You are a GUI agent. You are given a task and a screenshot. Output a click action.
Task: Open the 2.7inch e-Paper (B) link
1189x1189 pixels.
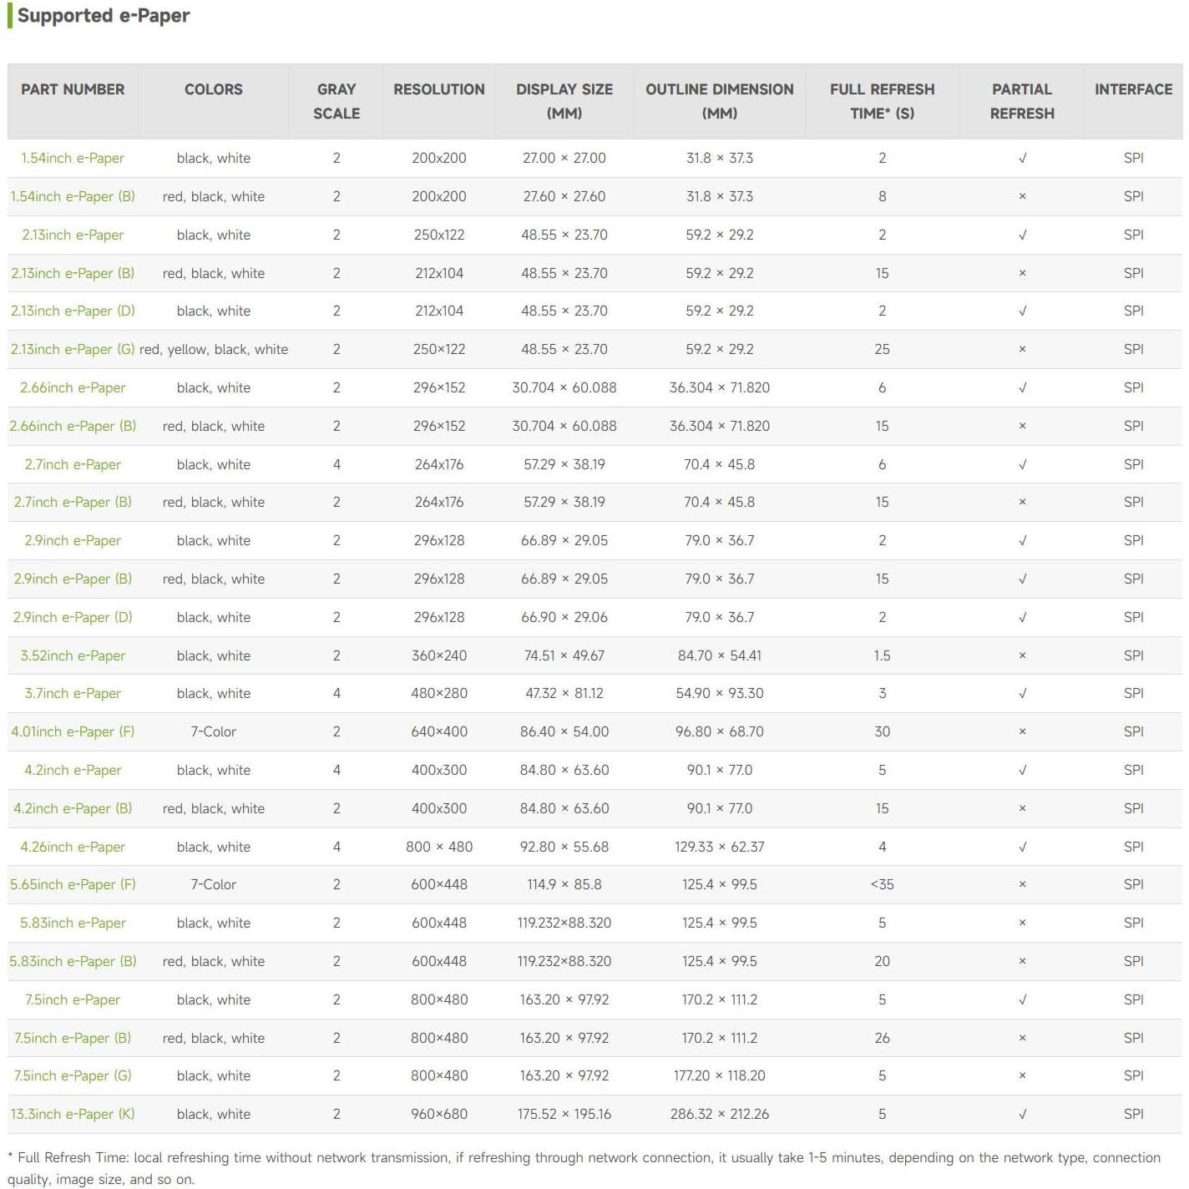[73, 503]
